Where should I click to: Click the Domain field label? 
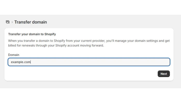point(14,55)
